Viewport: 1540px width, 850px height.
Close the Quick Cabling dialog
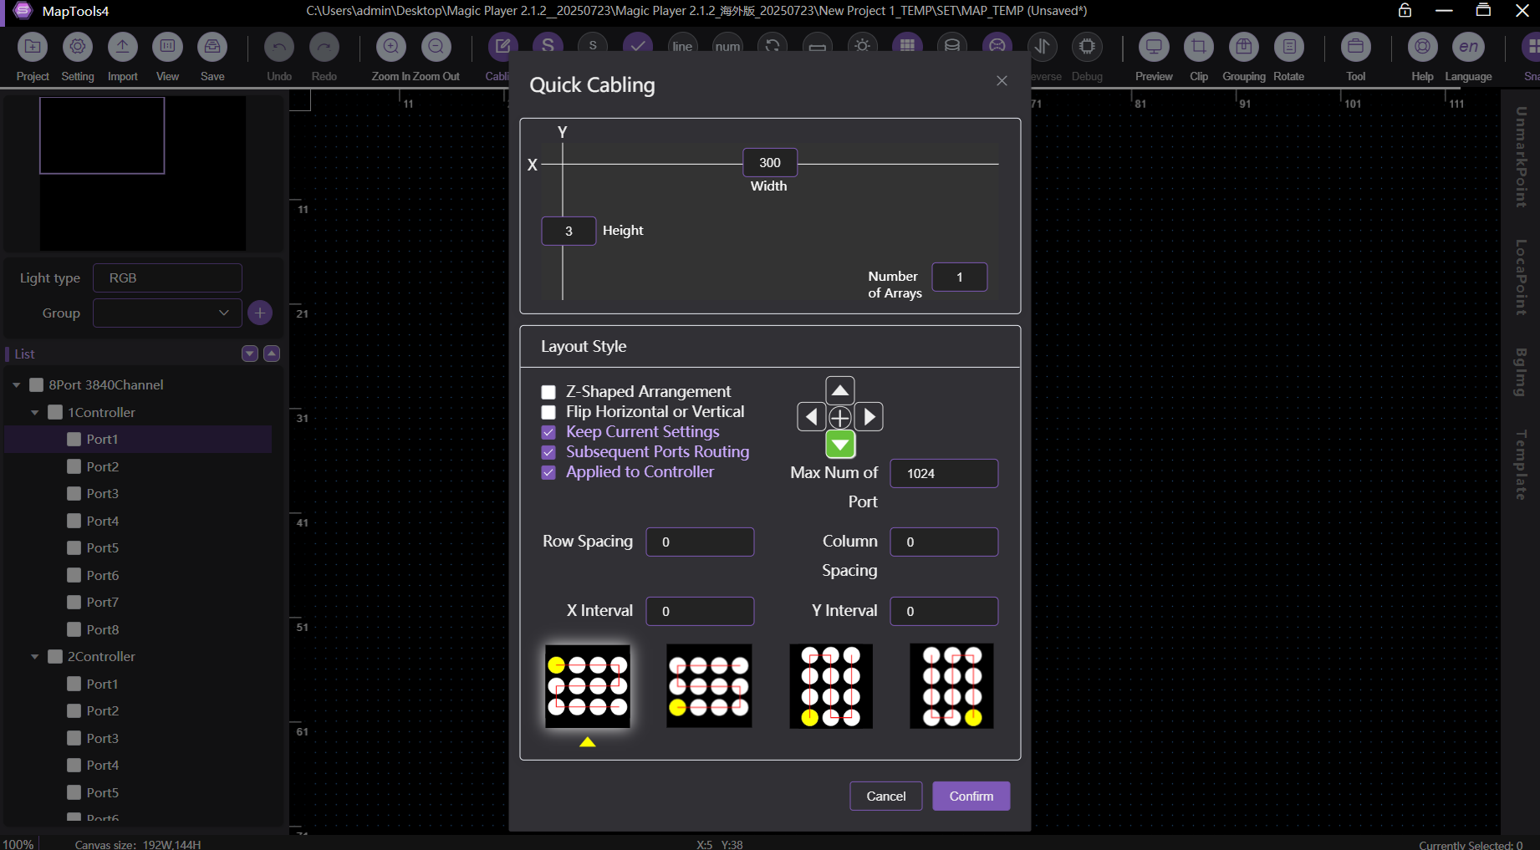tap(1002, 80)
